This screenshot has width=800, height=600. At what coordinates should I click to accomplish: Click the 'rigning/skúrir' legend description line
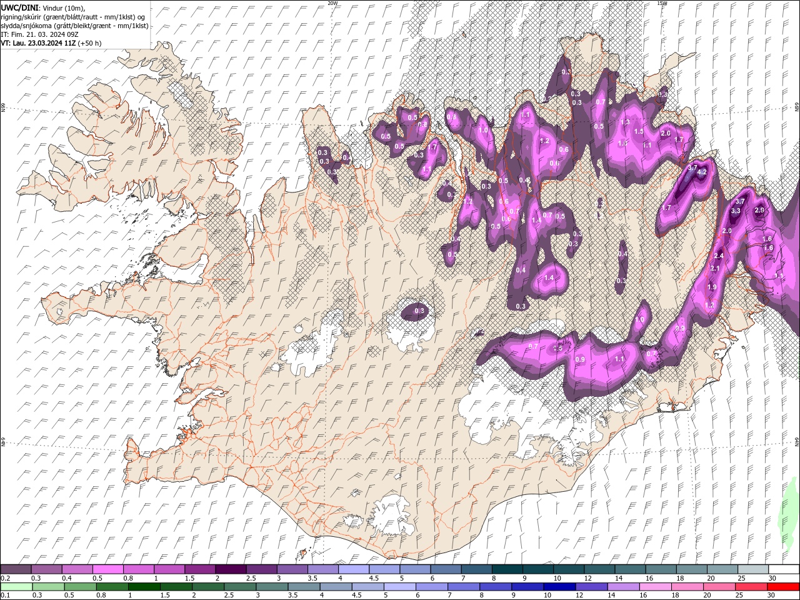click(x=73, y=16)
